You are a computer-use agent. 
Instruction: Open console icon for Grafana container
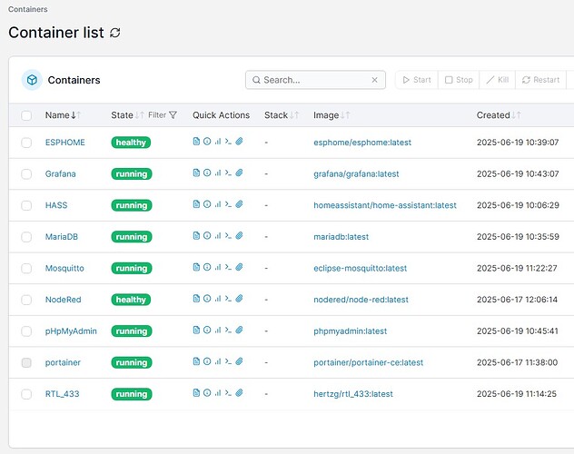tap(228, 173)
